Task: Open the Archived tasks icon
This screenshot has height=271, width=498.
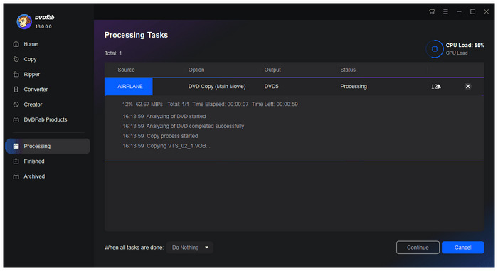Action: [x=16, y=176]
